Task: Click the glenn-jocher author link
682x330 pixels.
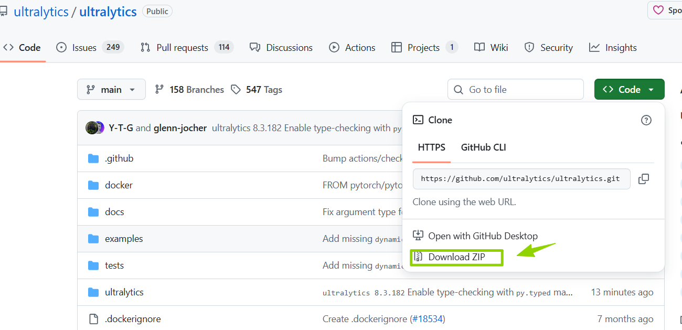Action: tap(180, 128)
